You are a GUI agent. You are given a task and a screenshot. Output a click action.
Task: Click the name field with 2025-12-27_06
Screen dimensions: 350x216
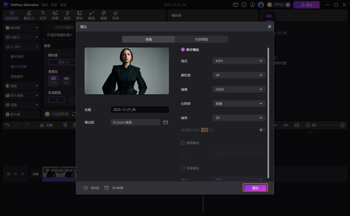pyautogui.click(x=140, y=110)
